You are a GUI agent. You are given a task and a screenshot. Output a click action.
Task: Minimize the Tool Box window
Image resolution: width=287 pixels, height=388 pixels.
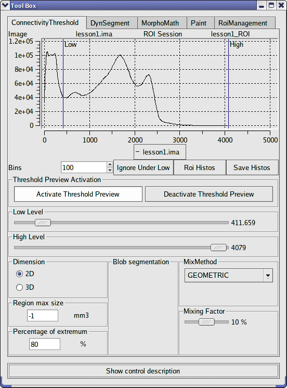[x=262, y=5]
